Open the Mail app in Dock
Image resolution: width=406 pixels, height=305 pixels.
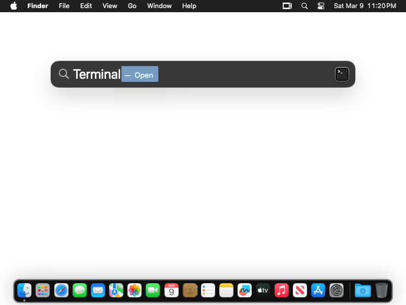[98, 290]
